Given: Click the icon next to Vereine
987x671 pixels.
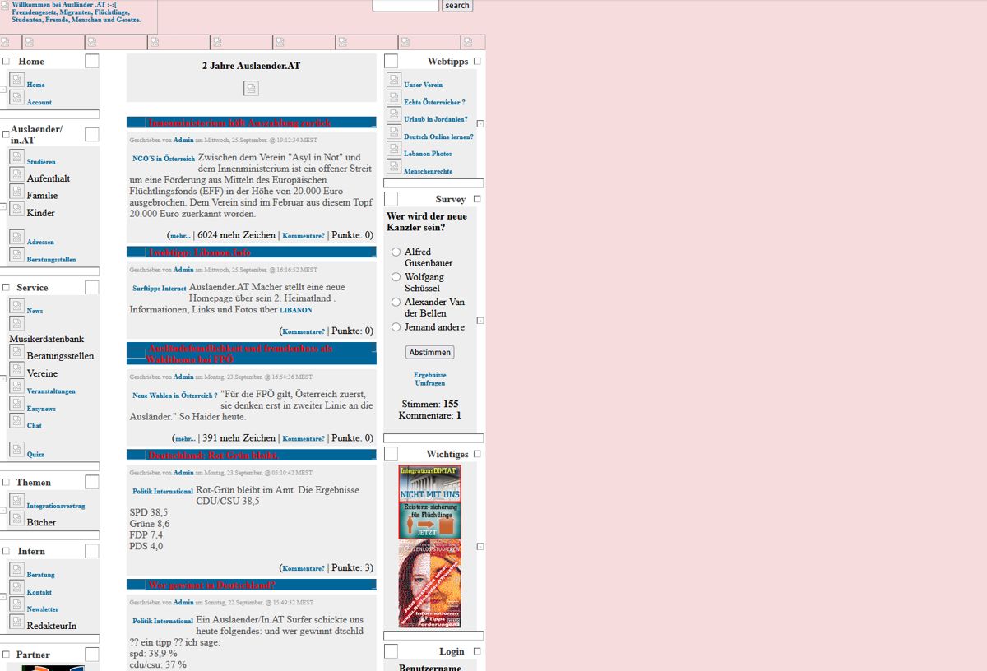Looking at the screenshot, I should [16, 369].
